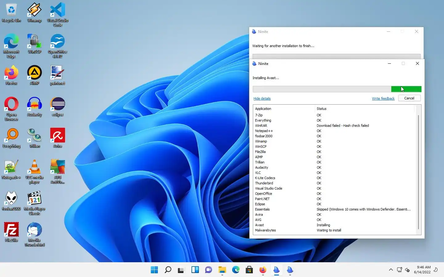This screenshot has width=444, height=277.
Task: Select the Thunderbird row in details list
Action: tap(335, 183)
